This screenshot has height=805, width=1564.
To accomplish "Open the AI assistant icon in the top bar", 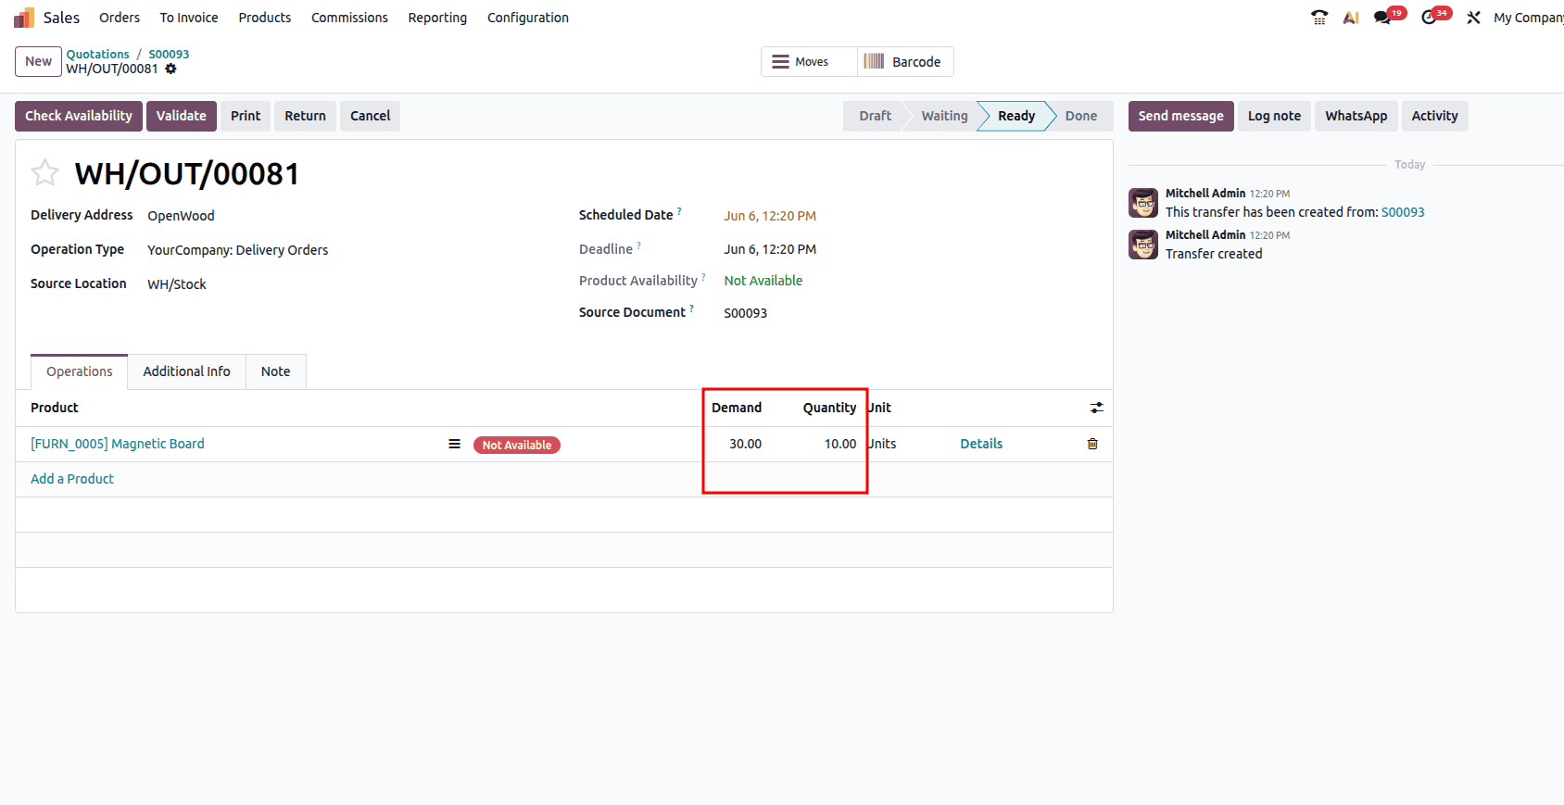I will click(x=1351, y=18).
